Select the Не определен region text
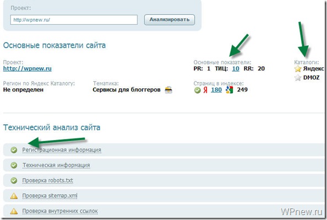This screenshot has height=220, width=327. (23, 90)
